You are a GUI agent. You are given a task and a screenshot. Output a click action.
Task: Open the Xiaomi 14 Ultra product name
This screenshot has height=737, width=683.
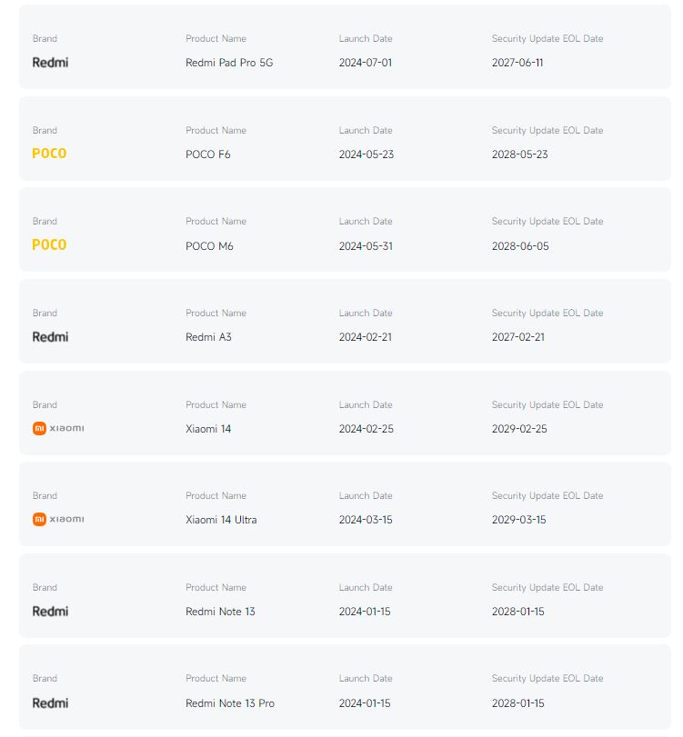221,520
